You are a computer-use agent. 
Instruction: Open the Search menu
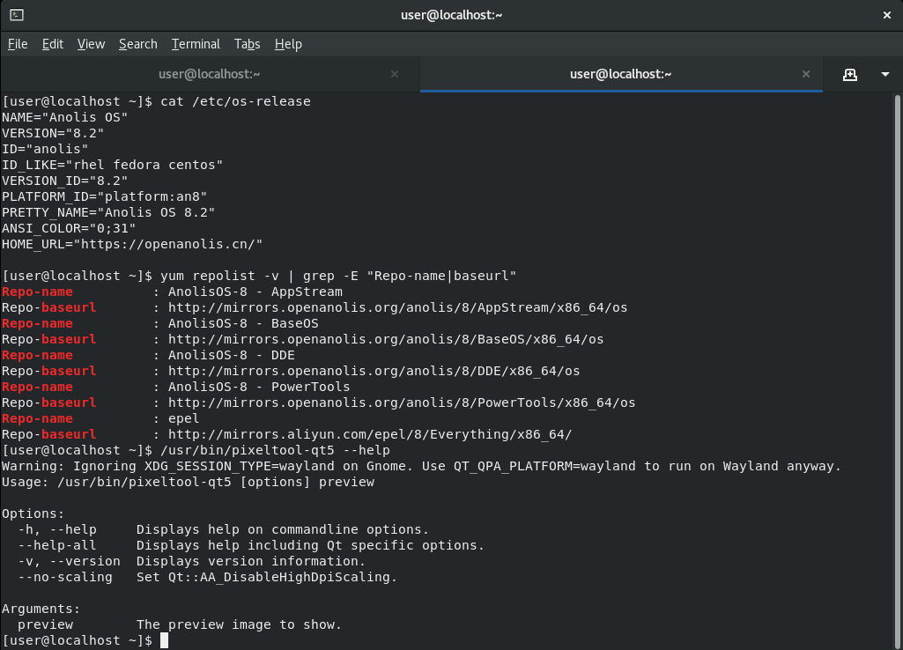coord(137,44)
